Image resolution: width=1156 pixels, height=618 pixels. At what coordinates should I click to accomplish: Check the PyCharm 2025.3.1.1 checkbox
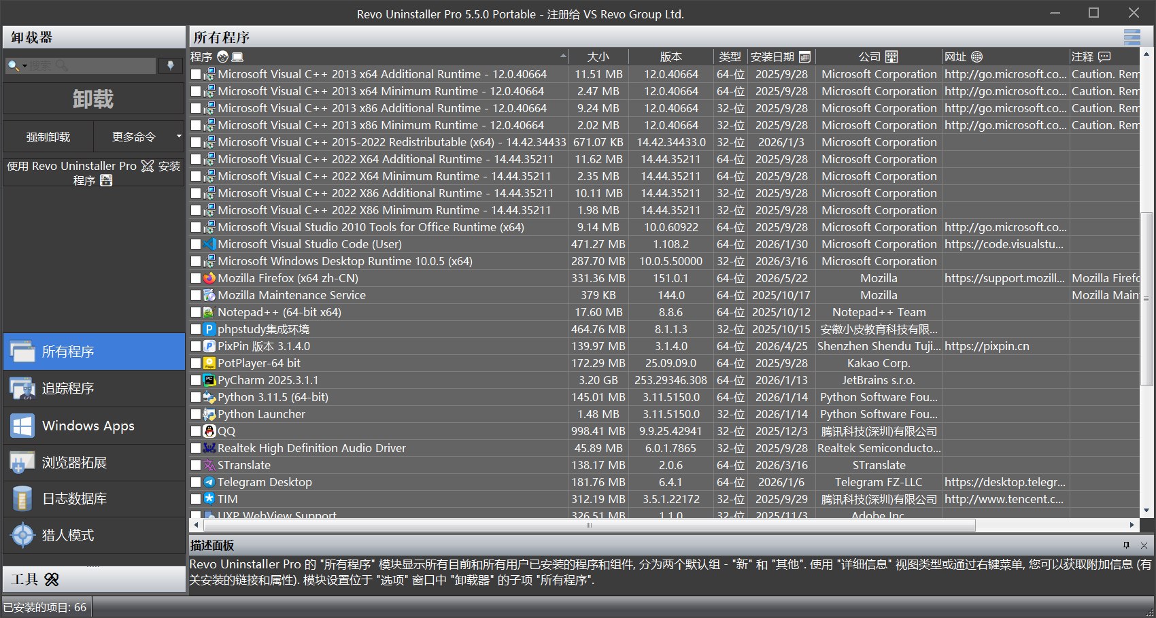click(196, 380)
